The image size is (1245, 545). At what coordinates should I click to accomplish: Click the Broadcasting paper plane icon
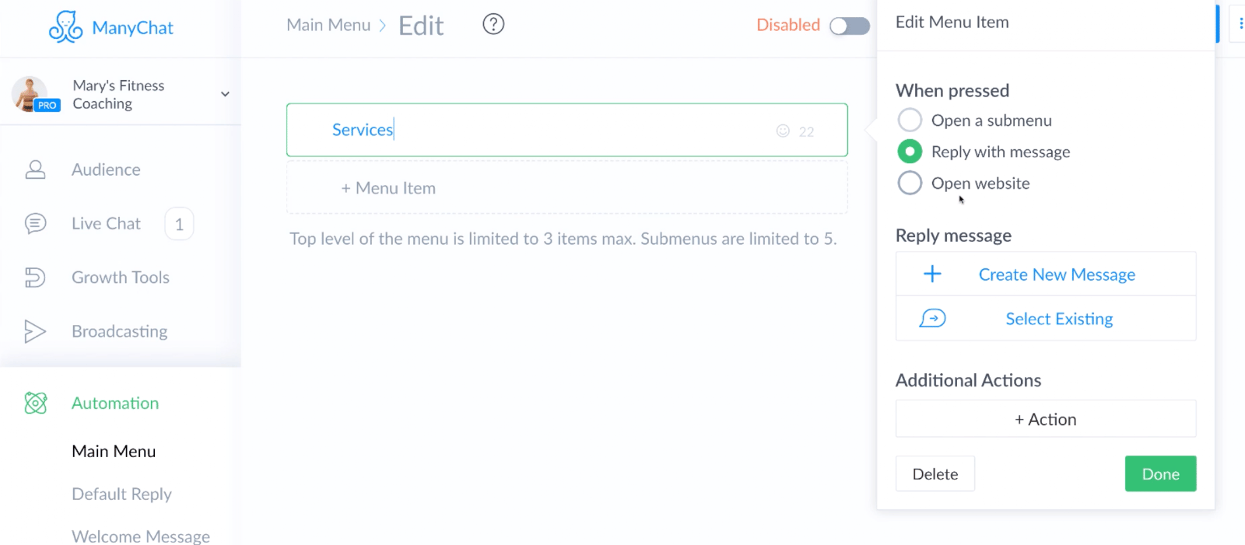tap(35, 331)
